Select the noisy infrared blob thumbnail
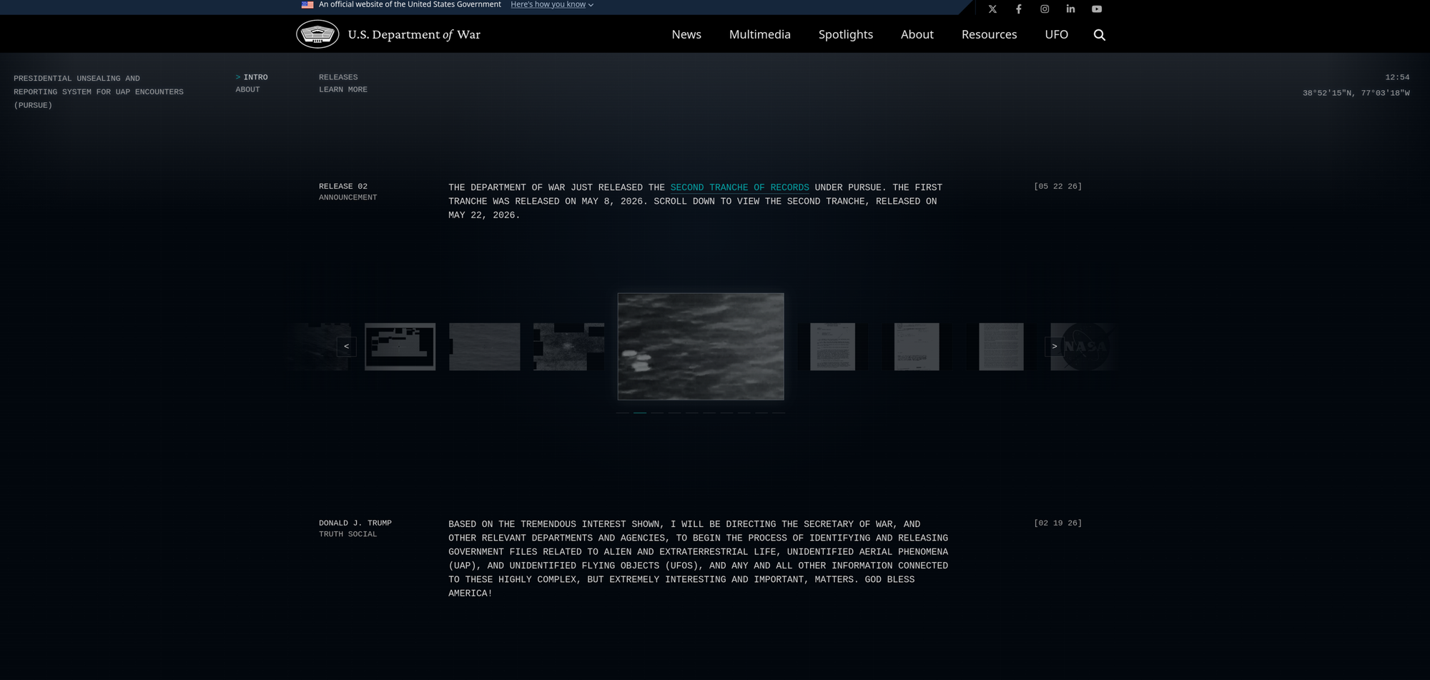The width and height of the screenshot is (1430, 680). [568, 347]
